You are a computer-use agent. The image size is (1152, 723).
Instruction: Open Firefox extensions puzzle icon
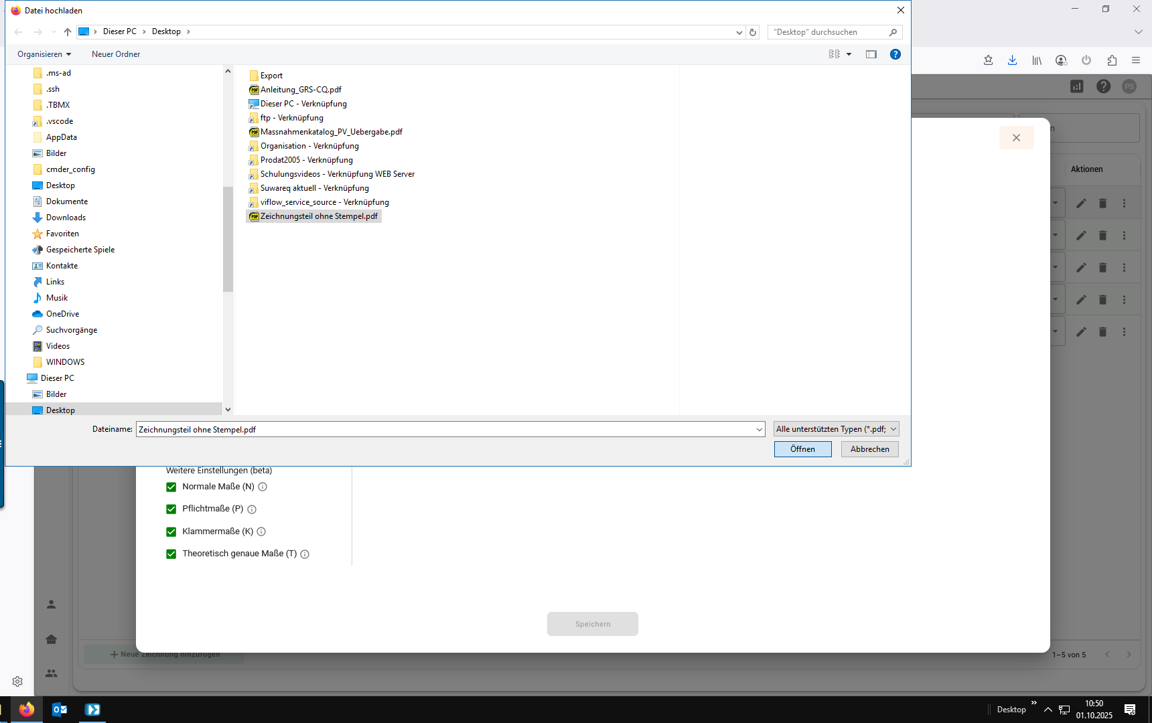tap(1112, 60)
